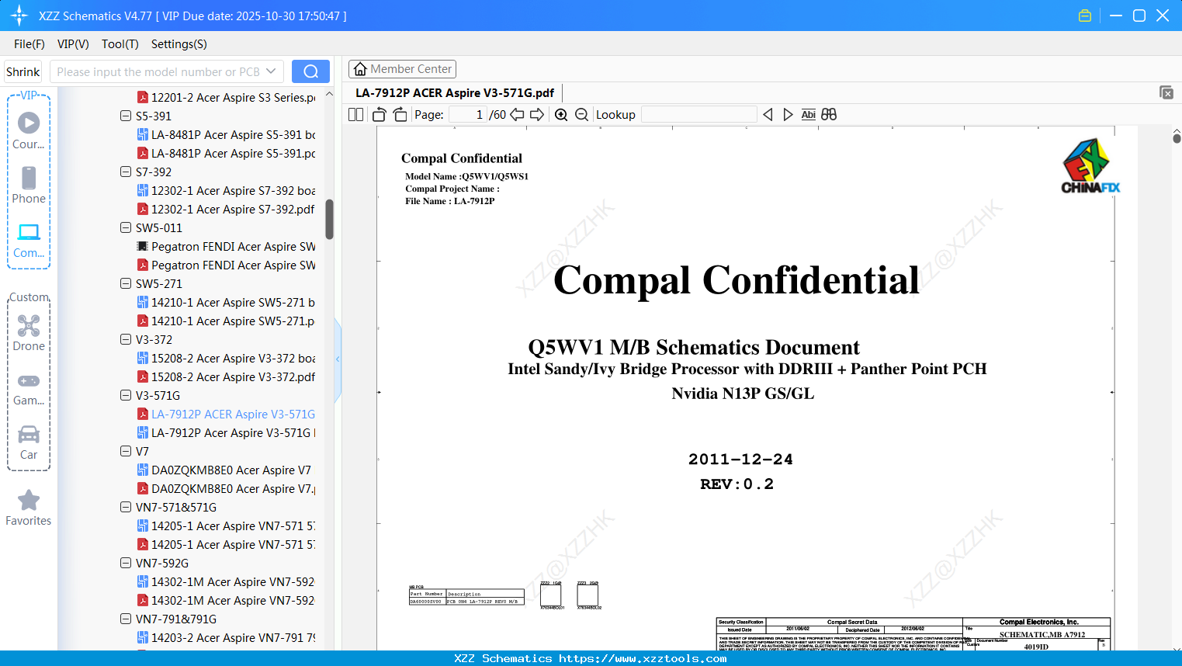1182x666 pixels.
Task: Open the VIP(V) menu
Action: tap(73, 44)
